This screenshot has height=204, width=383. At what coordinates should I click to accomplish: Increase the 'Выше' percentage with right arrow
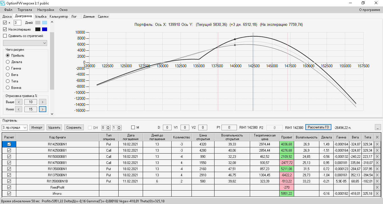pyautogui.click(x=43, y=102)
